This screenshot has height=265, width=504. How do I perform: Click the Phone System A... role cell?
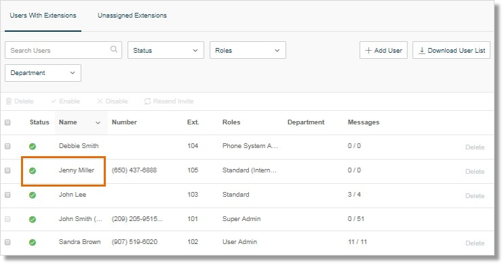pos(250,146)
